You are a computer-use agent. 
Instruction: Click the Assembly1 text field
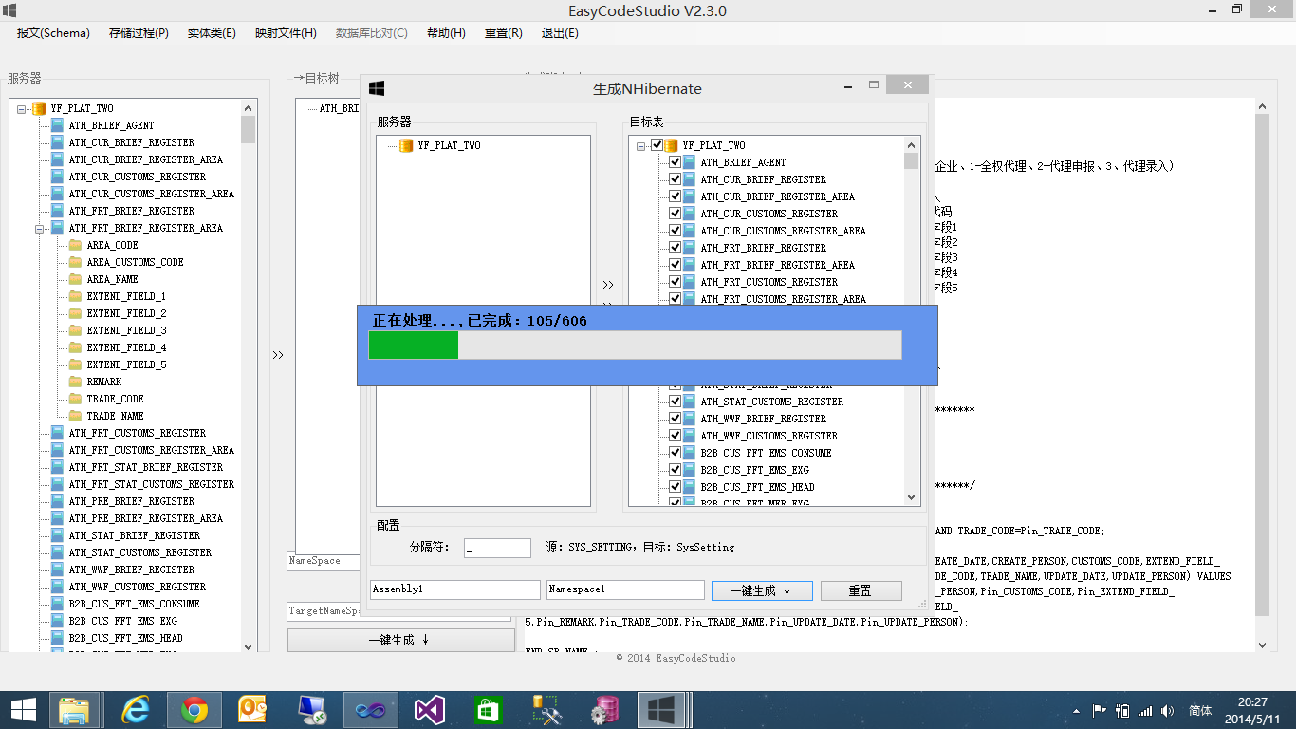[x=455, y=589]
